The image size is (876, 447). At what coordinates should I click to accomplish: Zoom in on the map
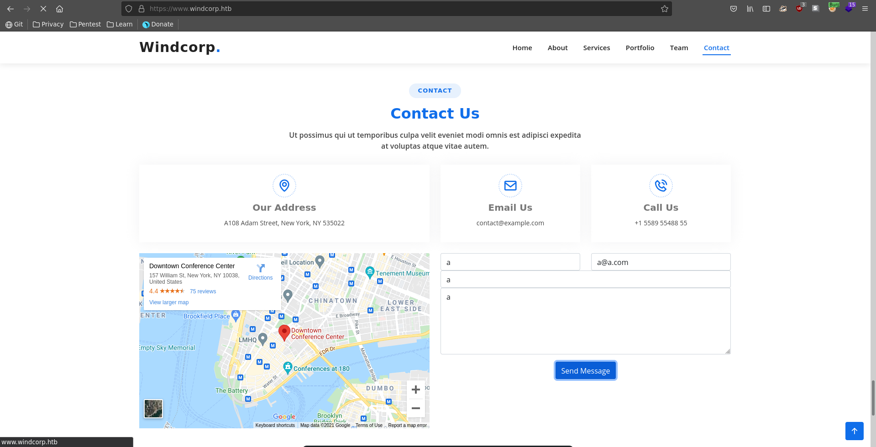[415, 390]
